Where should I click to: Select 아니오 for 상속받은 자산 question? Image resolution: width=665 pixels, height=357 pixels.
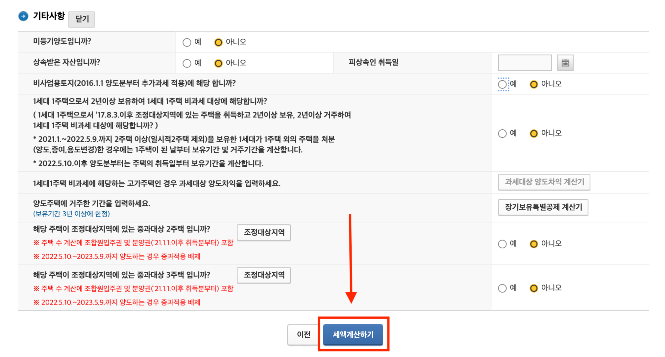[x=218, y=63]
